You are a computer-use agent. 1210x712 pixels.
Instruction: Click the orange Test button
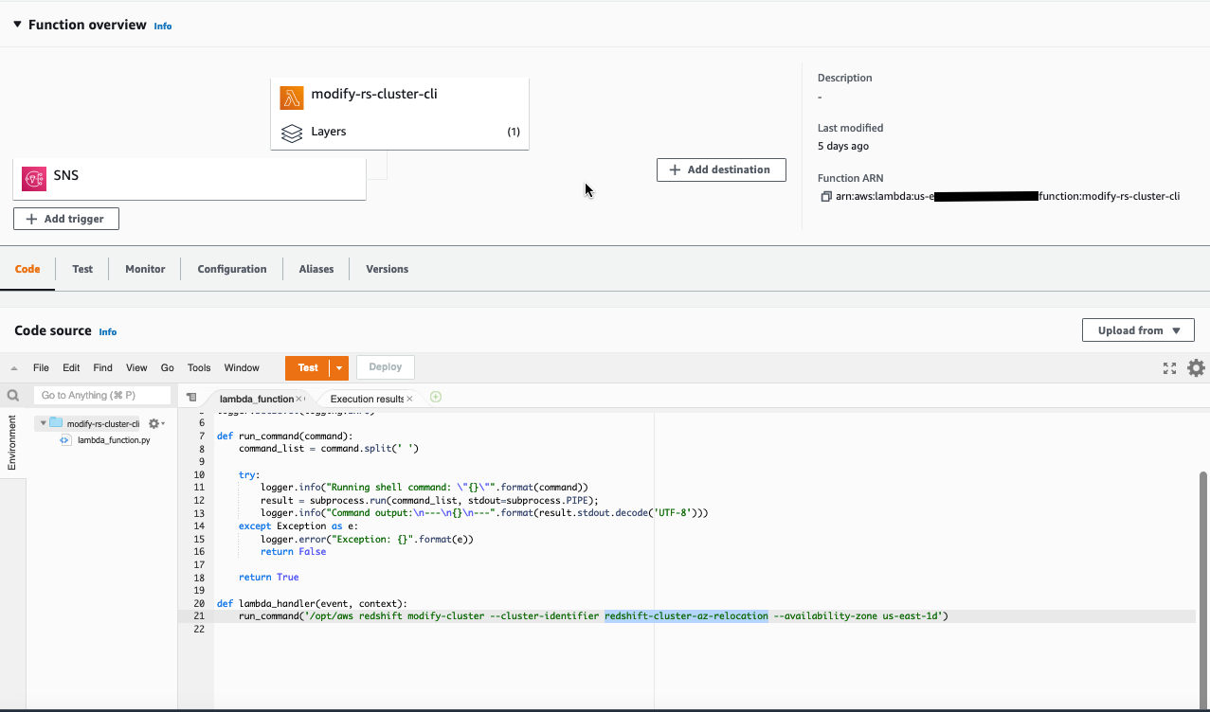pyautogui.click(x=307, y=367)
